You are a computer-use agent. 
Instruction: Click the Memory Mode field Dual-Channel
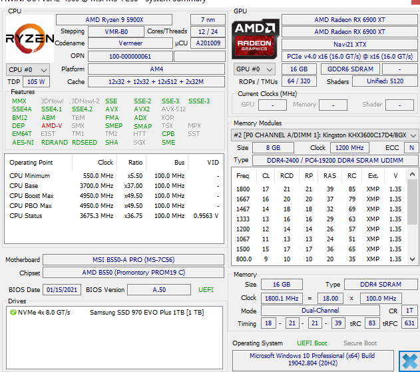(320, 311)
